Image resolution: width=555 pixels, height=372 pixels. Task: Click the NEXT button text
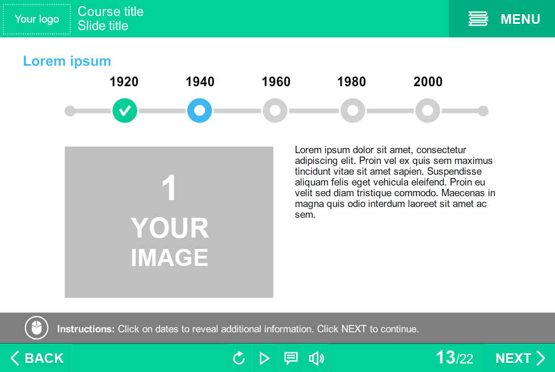(x=513, y=358)
